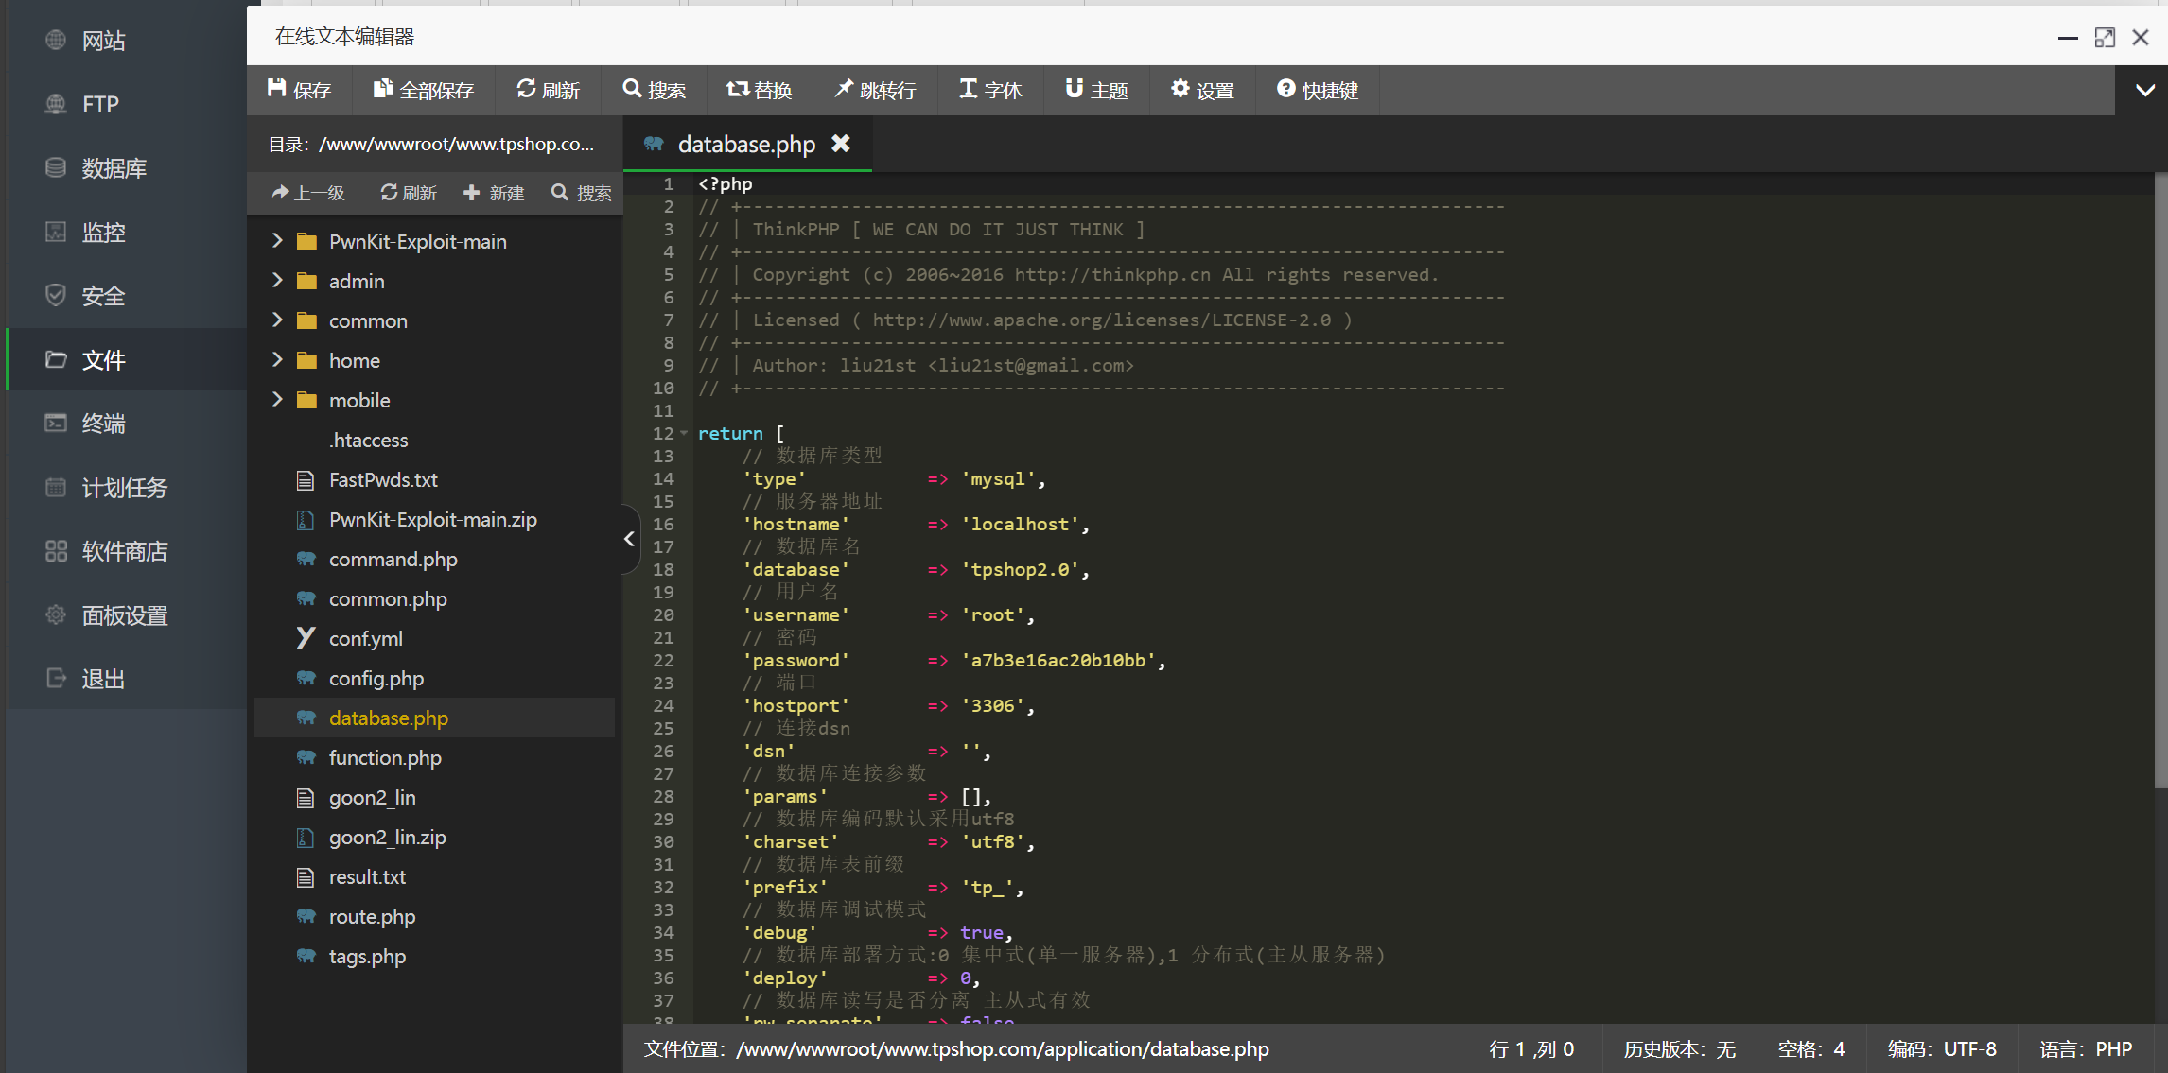This screenshot has width=2168, height=1073.
Task: Click the 搜索 search icon in top toolbar
Action: coord(632,89)
